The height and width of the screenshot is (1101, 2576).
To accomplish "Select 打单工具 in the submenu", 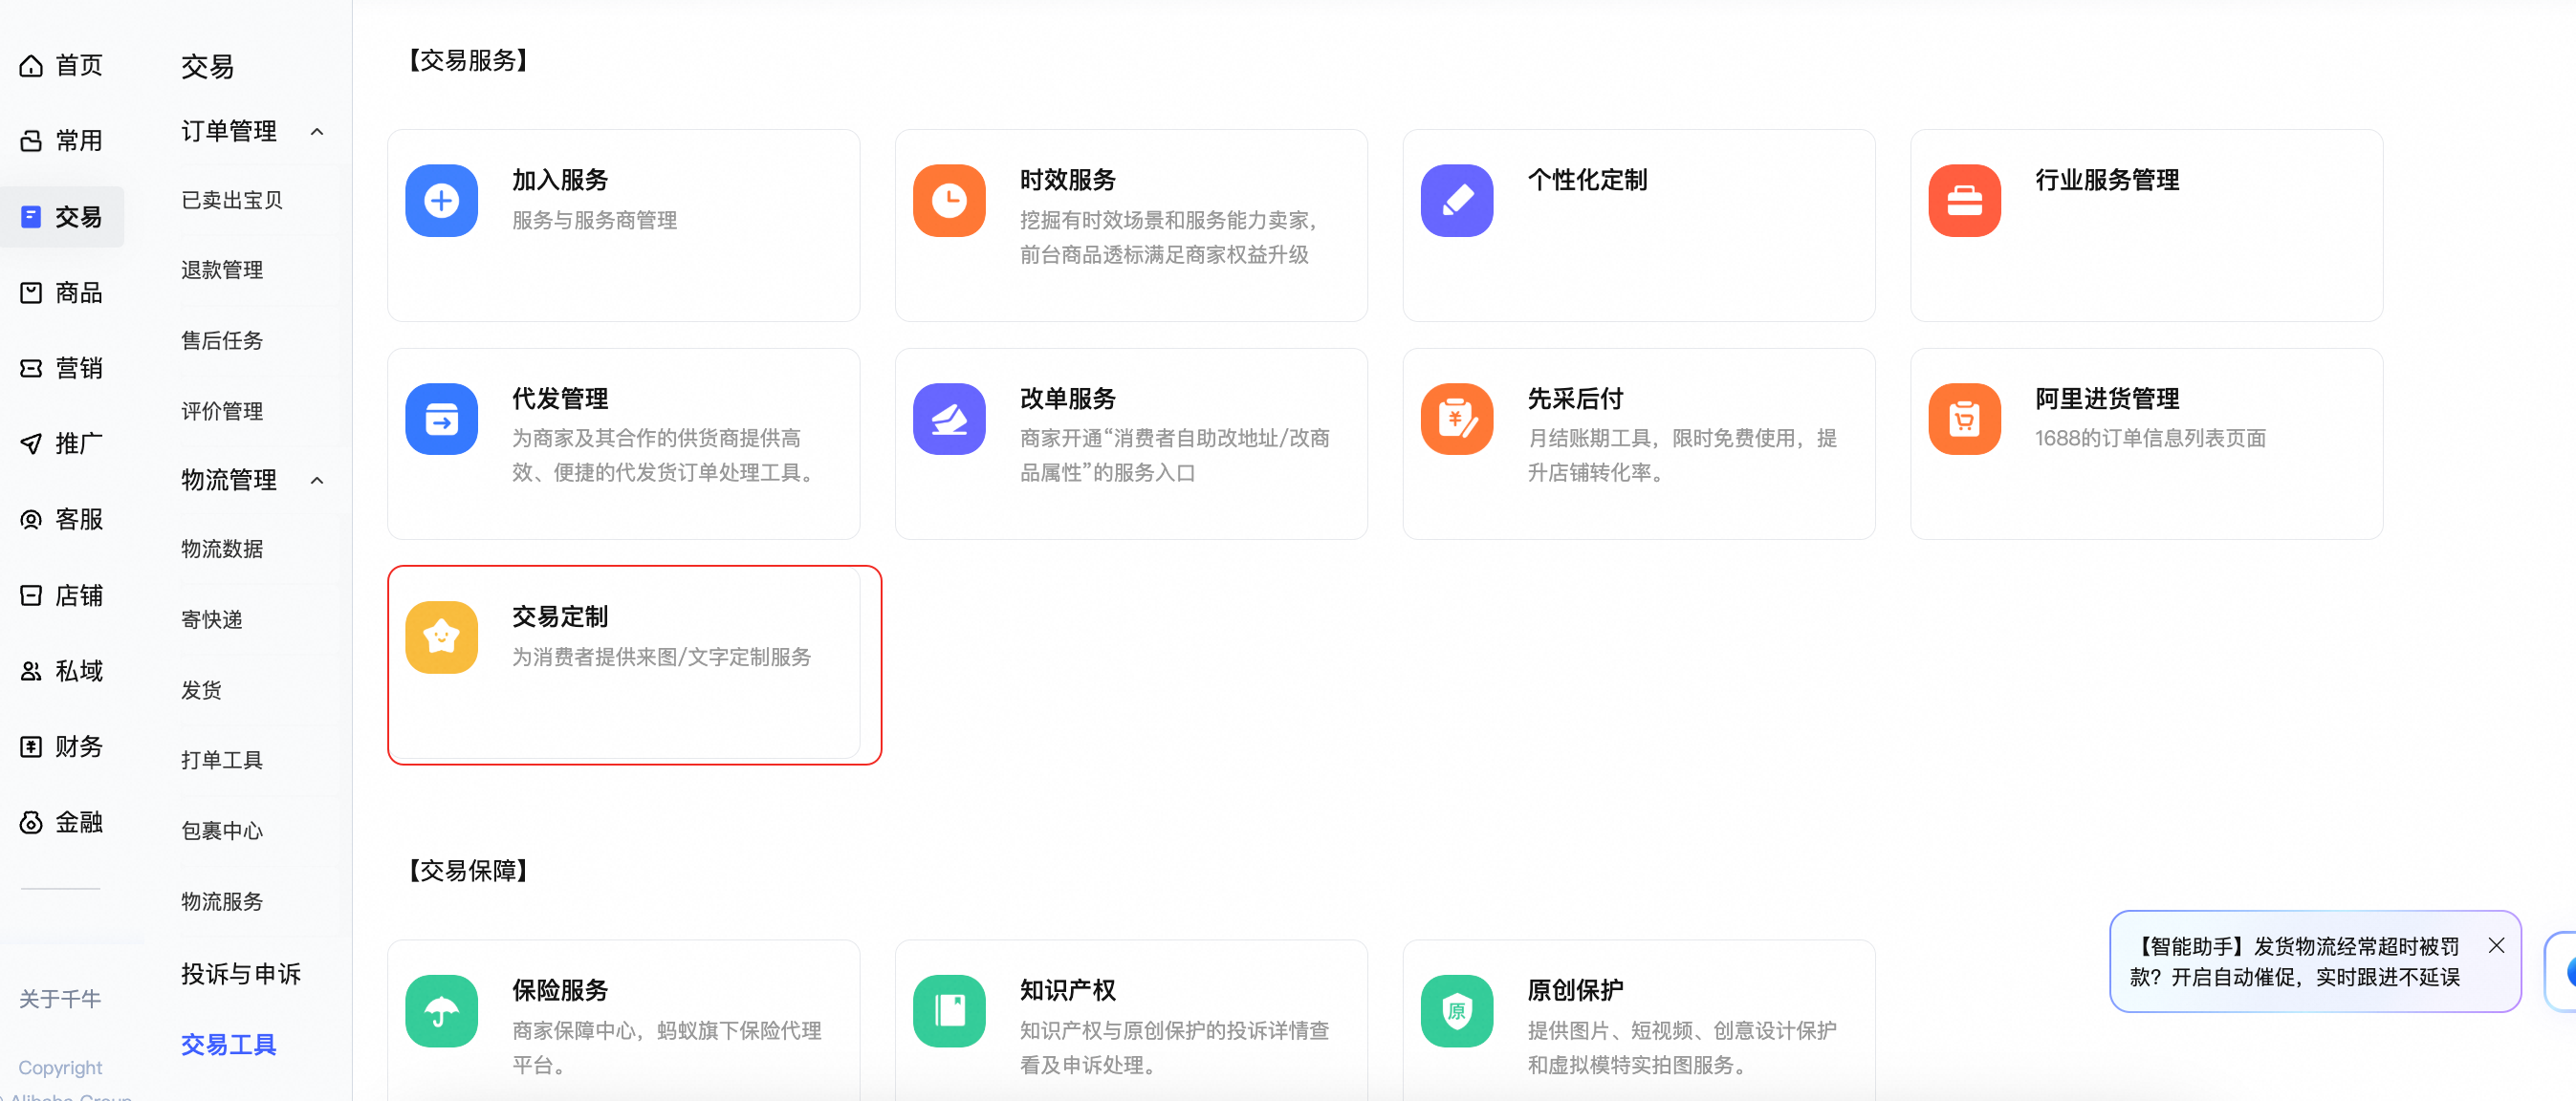I will (222, 761).
